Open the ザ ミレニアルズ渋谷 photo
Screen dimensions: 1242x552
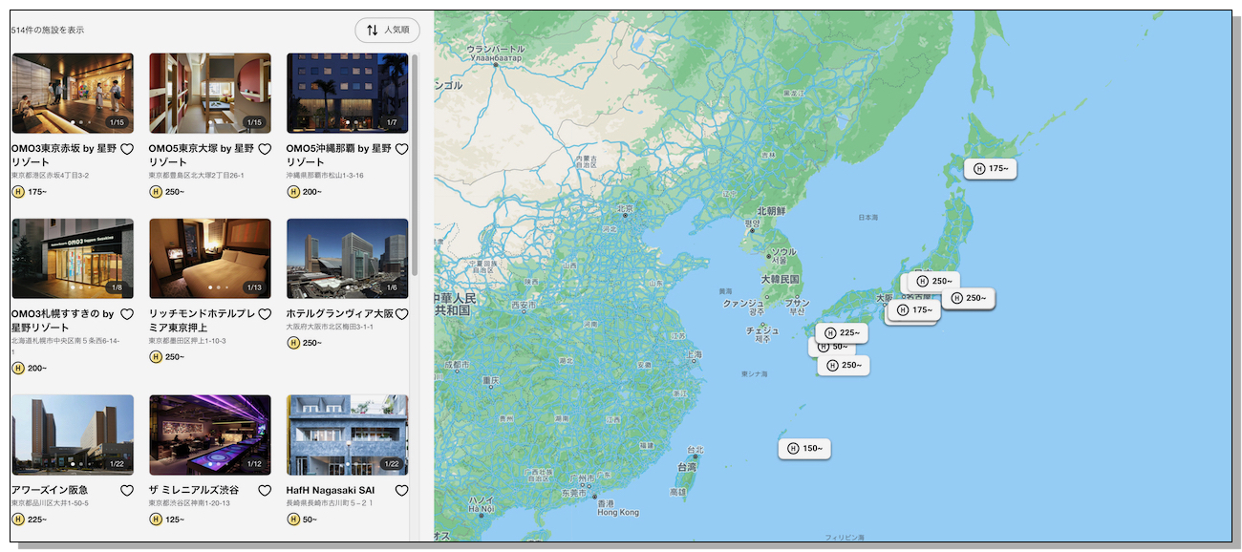210,435
